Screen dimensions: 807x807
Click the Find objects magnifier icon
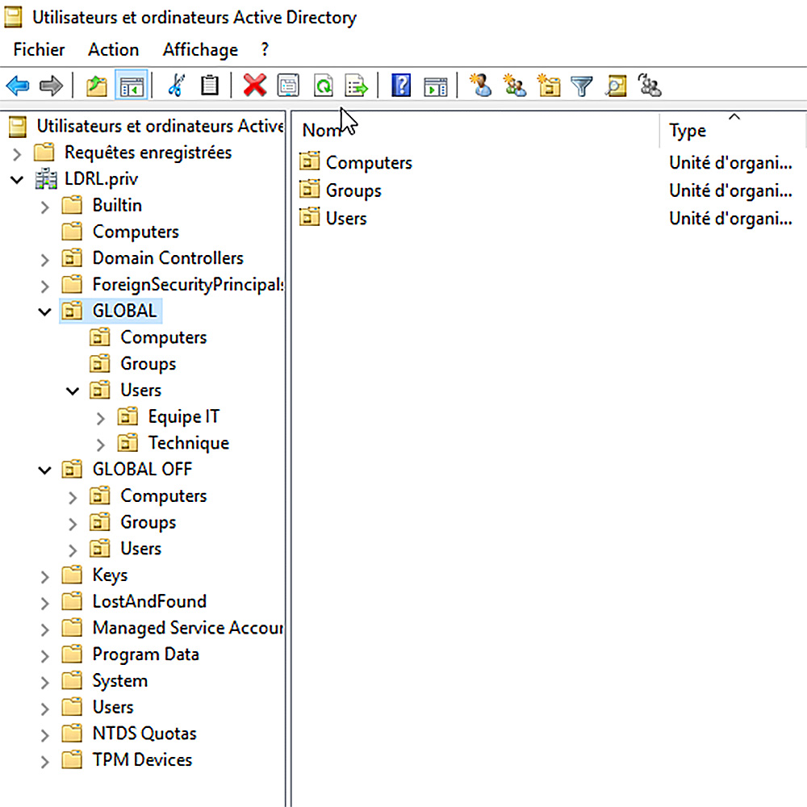coord(616,86)
